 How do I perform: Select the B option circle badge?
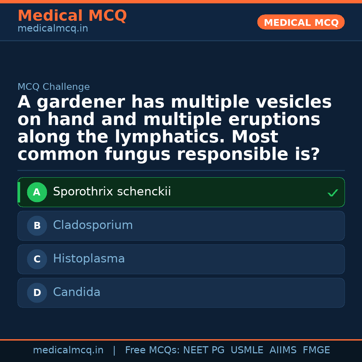coord(37,226)
